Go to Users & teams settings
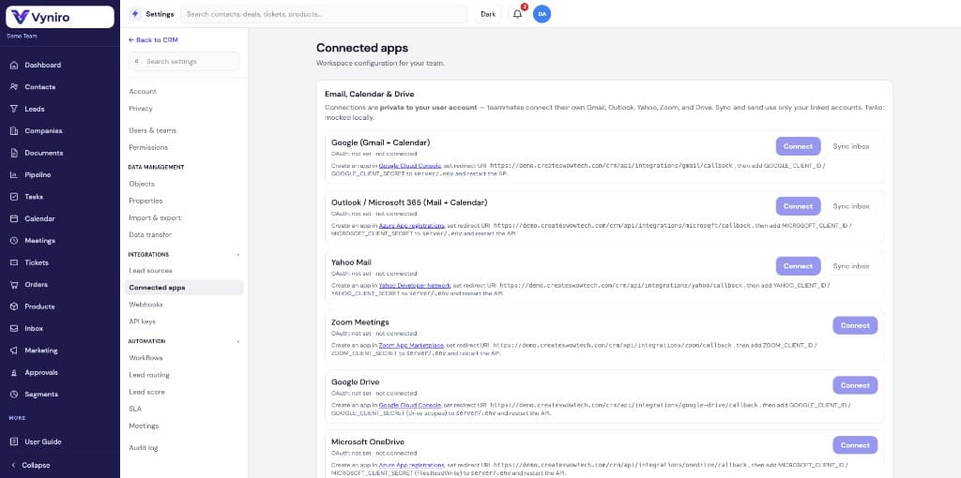 [x=153, y=130]
